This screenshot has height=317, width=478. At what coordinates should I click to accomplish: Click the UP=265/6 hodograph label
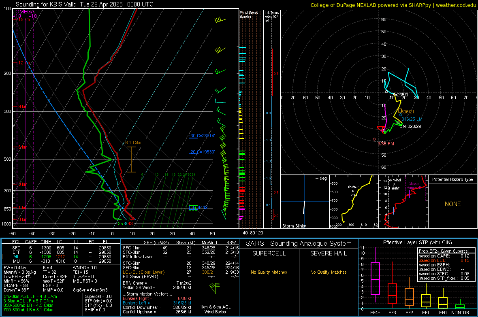tap(399, 95)
